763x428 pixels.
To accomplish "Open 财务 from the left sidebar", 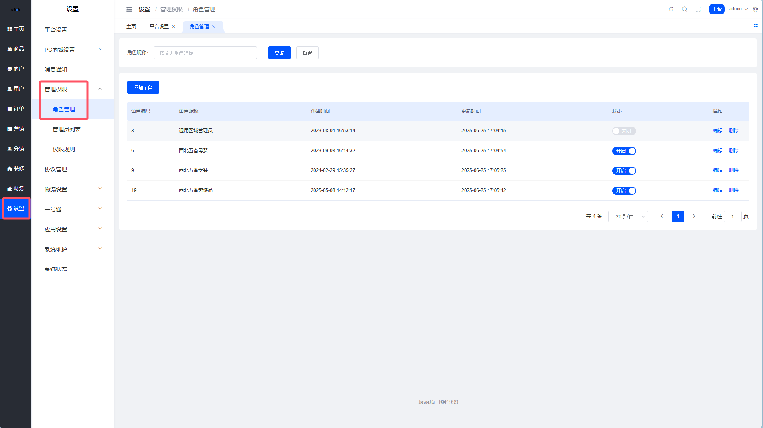I will [16, 188].
